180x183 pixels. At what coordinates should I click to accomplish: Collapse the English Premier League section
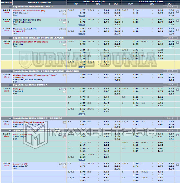(11, 38)
